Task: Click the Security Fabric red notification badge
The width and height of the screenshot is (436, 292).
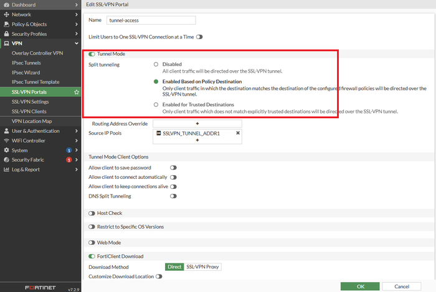Action: pos(69,160)
